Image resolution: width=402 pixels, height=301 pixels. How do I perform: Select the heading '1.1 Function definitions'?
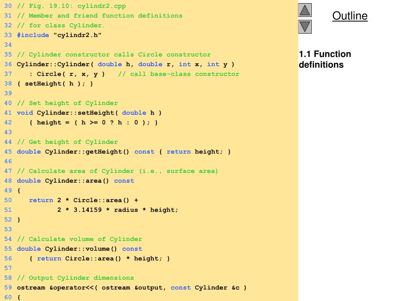[x=325, y=60]
